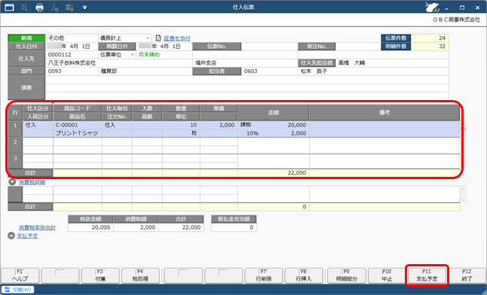
Task: Click the その他 field next to 新規
Action: coord(72,38)
